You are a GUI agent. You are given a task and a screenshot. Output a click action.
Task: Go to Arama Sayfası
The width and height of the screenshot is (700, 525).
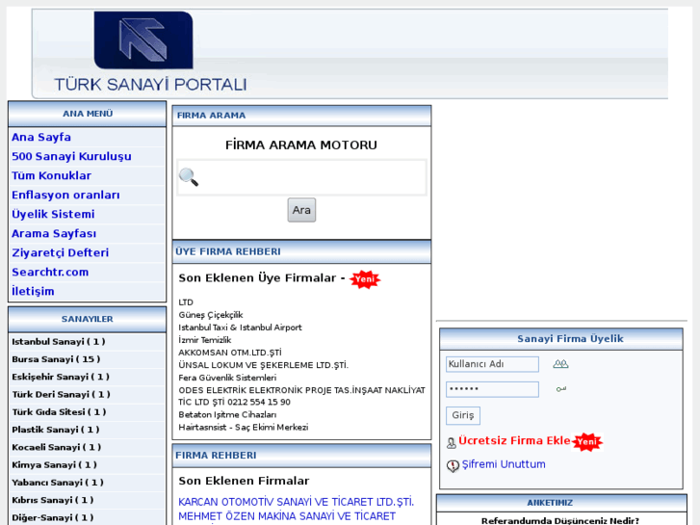coord(54,233)
